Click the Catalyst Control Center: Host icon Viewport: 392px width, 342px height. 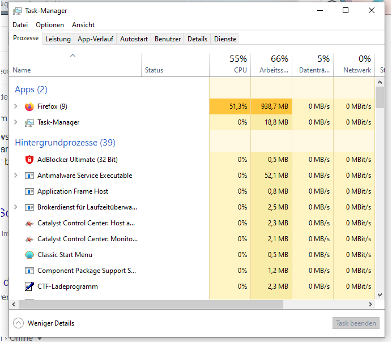click(x=29, y=223)
